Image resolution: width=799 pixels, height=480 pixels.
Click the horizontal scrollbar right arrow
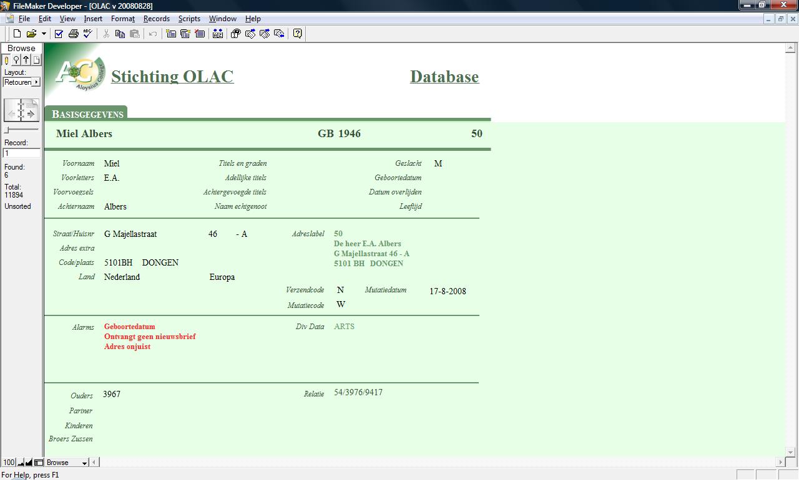[x=780, y=463]
